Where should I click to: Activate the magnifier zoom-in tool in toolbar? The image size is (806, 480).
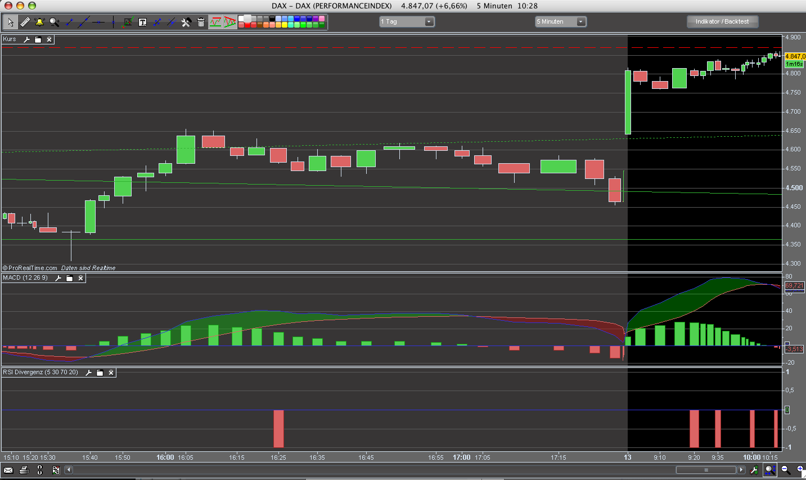pyautogui.click(x=54, y=22)
